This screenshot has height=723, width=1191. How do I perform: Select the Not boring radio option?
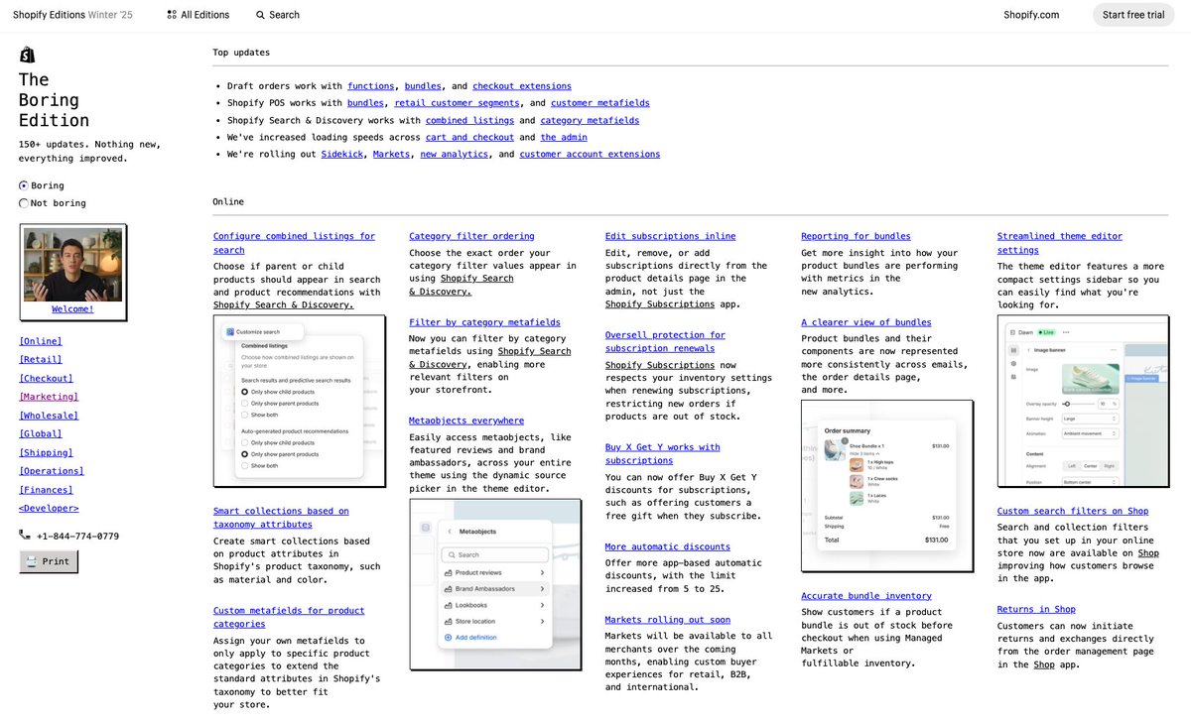click(24, 203)
